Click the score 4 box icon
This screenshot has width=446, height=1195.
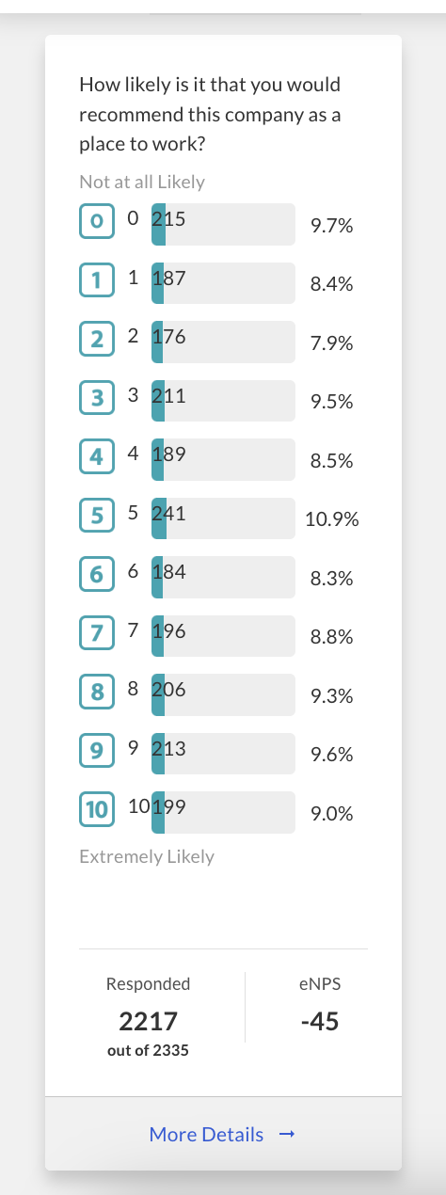[96, 456]
